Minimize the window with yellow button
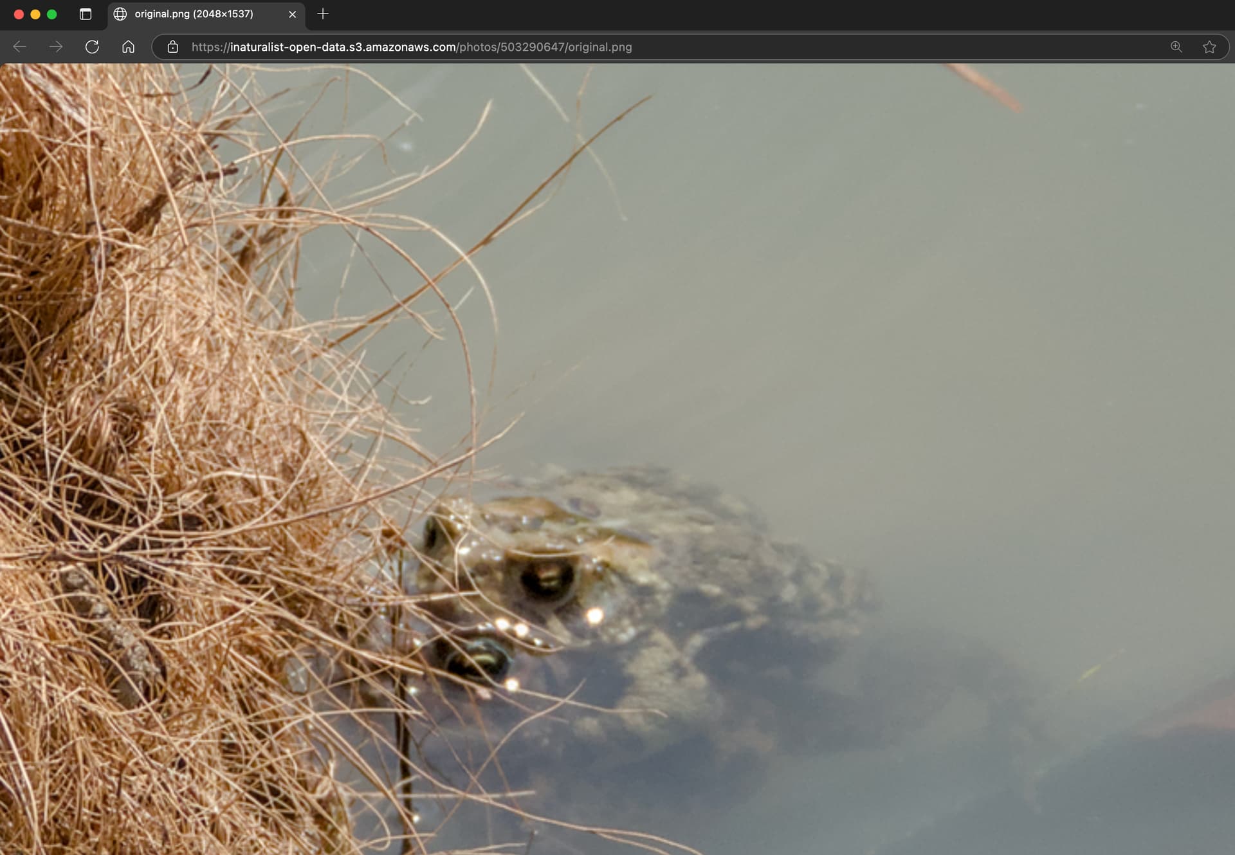 point(35,14)
